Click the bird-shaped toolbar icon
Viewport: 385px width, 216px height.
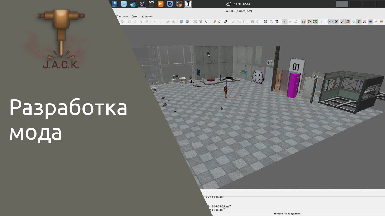(323, 22)
